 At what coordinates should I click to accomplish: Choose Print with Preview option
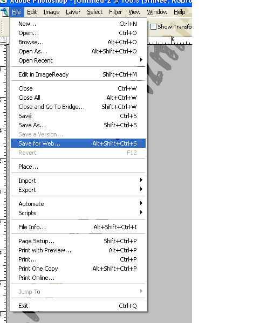coord(78,250)
